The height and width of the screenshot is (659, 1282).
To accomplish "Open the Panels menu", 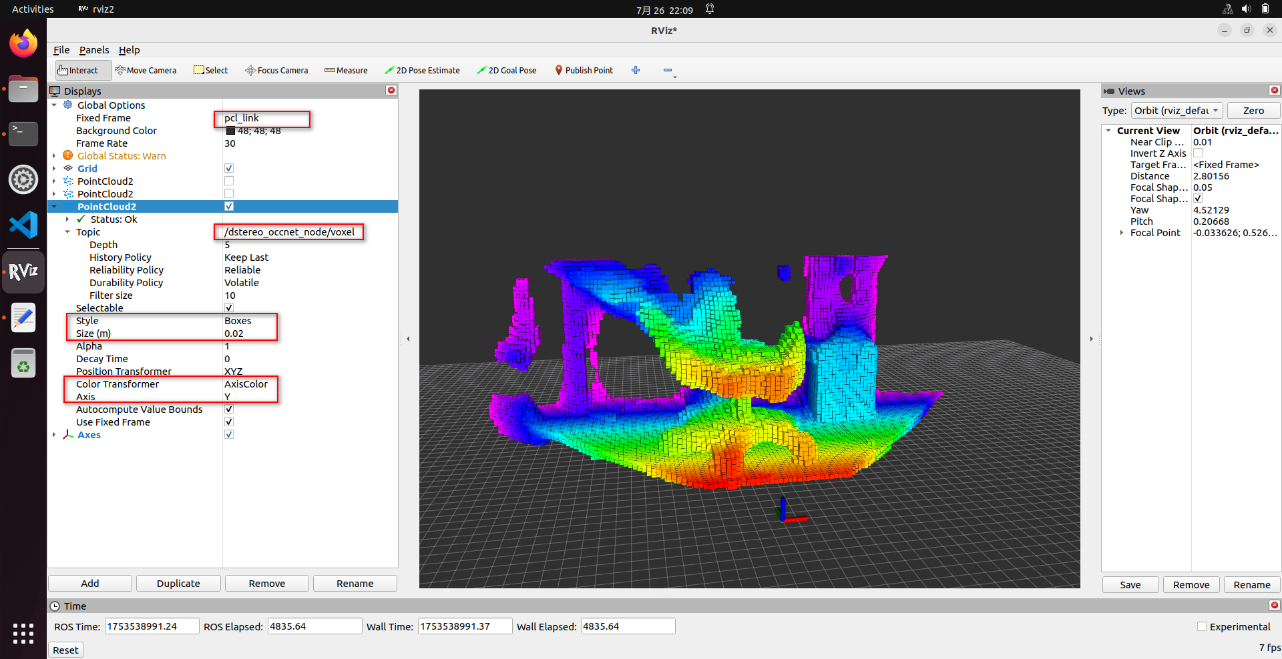I will point(94,50).
